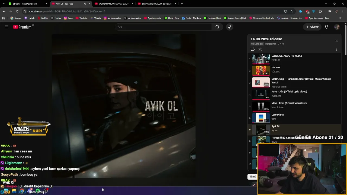Open a new browser tab
The width and height of the screenshot is (347, 195).
(x=182, y=4)
